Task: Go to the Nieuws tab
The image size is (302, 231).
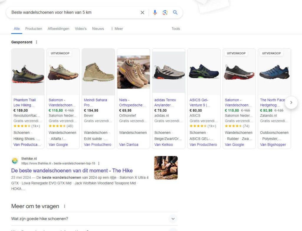Action: click(x=98, y=29)
